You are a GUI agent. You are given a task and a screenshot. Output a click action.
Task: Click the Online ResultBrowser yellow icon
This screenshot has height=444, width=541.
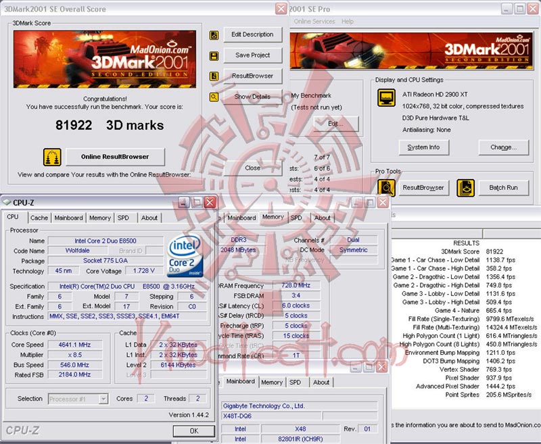(52, 157)
